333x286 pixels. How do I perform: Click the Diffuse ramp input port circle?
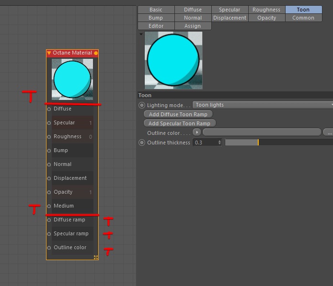(49, 220)
